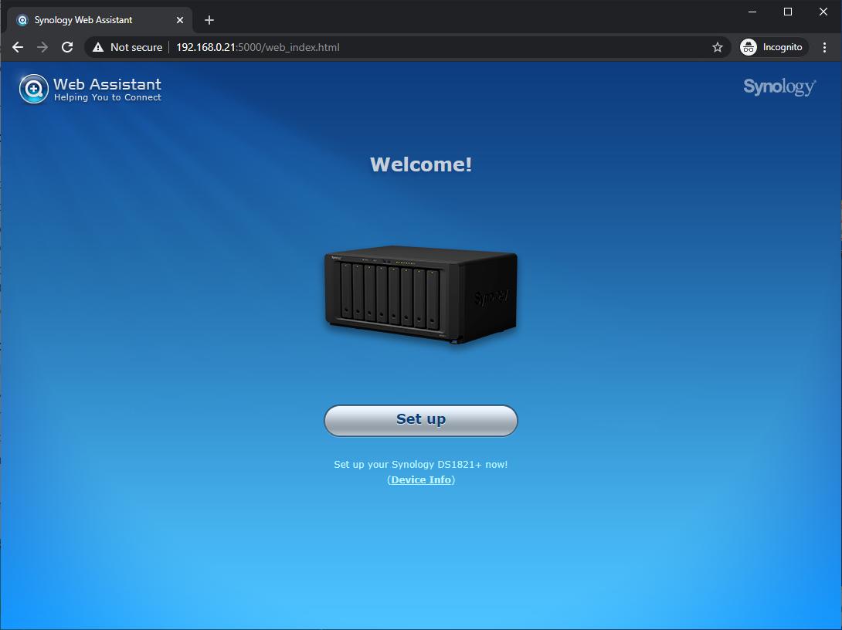Click the 'Set up your Synology DS1821+ now!' text
Screen dimensions: 842x630
click(x=420, y=464)
